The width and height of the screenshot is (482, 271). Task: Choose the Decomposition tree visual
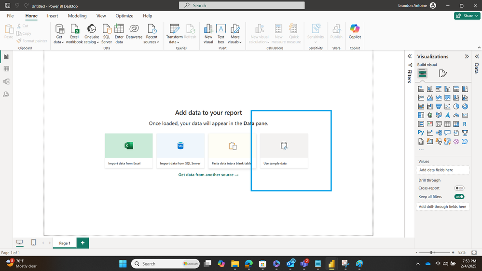tap(439, 133)
